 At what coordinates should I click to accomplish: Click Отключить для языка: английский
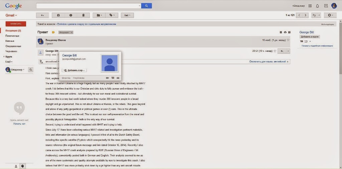268,62
